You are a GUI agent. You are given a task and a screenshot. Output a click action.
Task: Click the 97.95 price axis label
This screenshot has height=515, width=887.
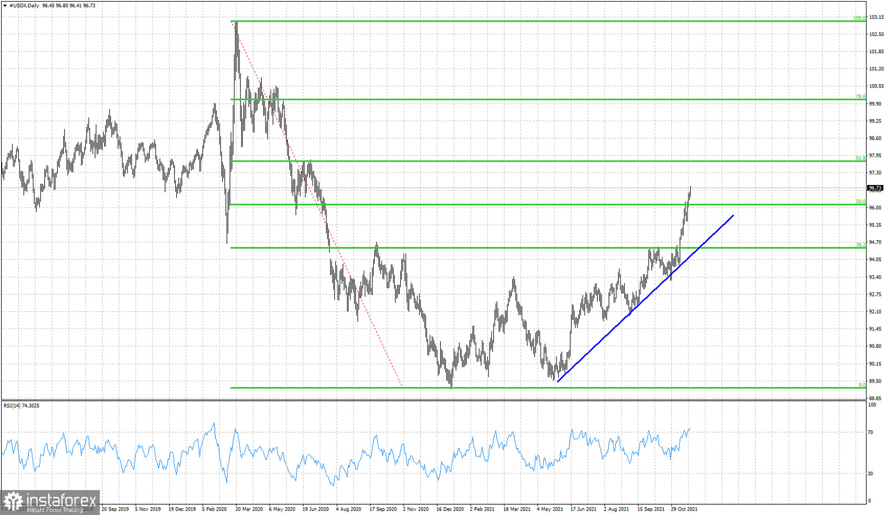coord(875,156)
